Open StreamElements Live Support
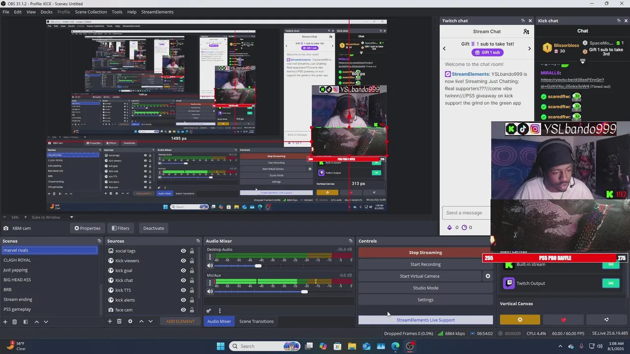Screen dimensions: 630x354 [425, 320]
